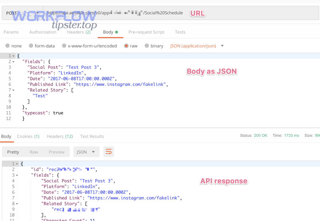Select the binary body radio button
This screenshot has width=320, height=221.
click(146, 46)
